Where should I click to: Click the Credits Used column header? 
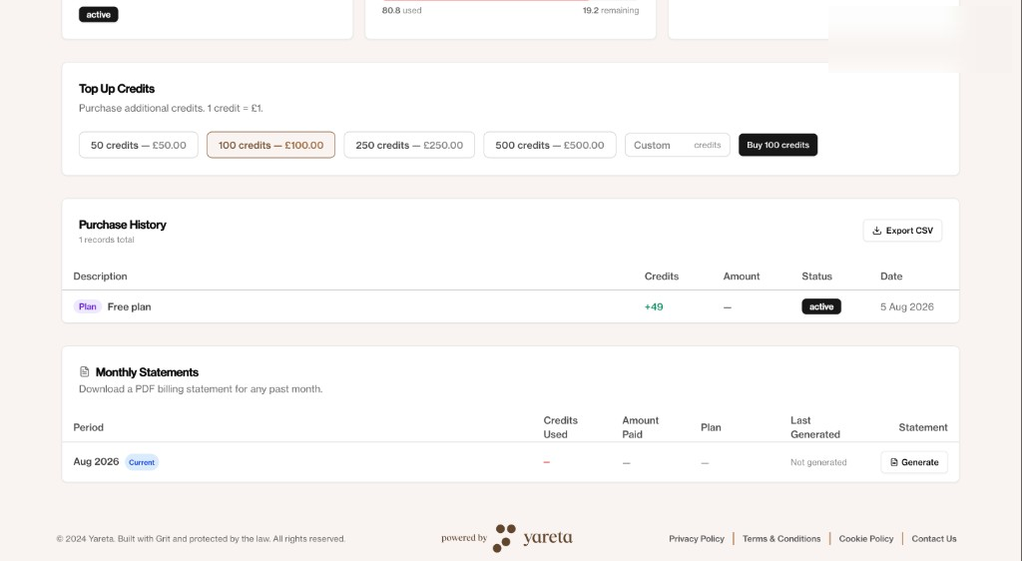point(561,427)
